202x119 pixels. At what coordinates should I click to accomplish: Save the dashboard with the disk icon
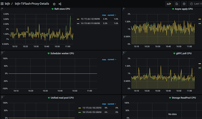pyautogui.click(x=177, y=4)
